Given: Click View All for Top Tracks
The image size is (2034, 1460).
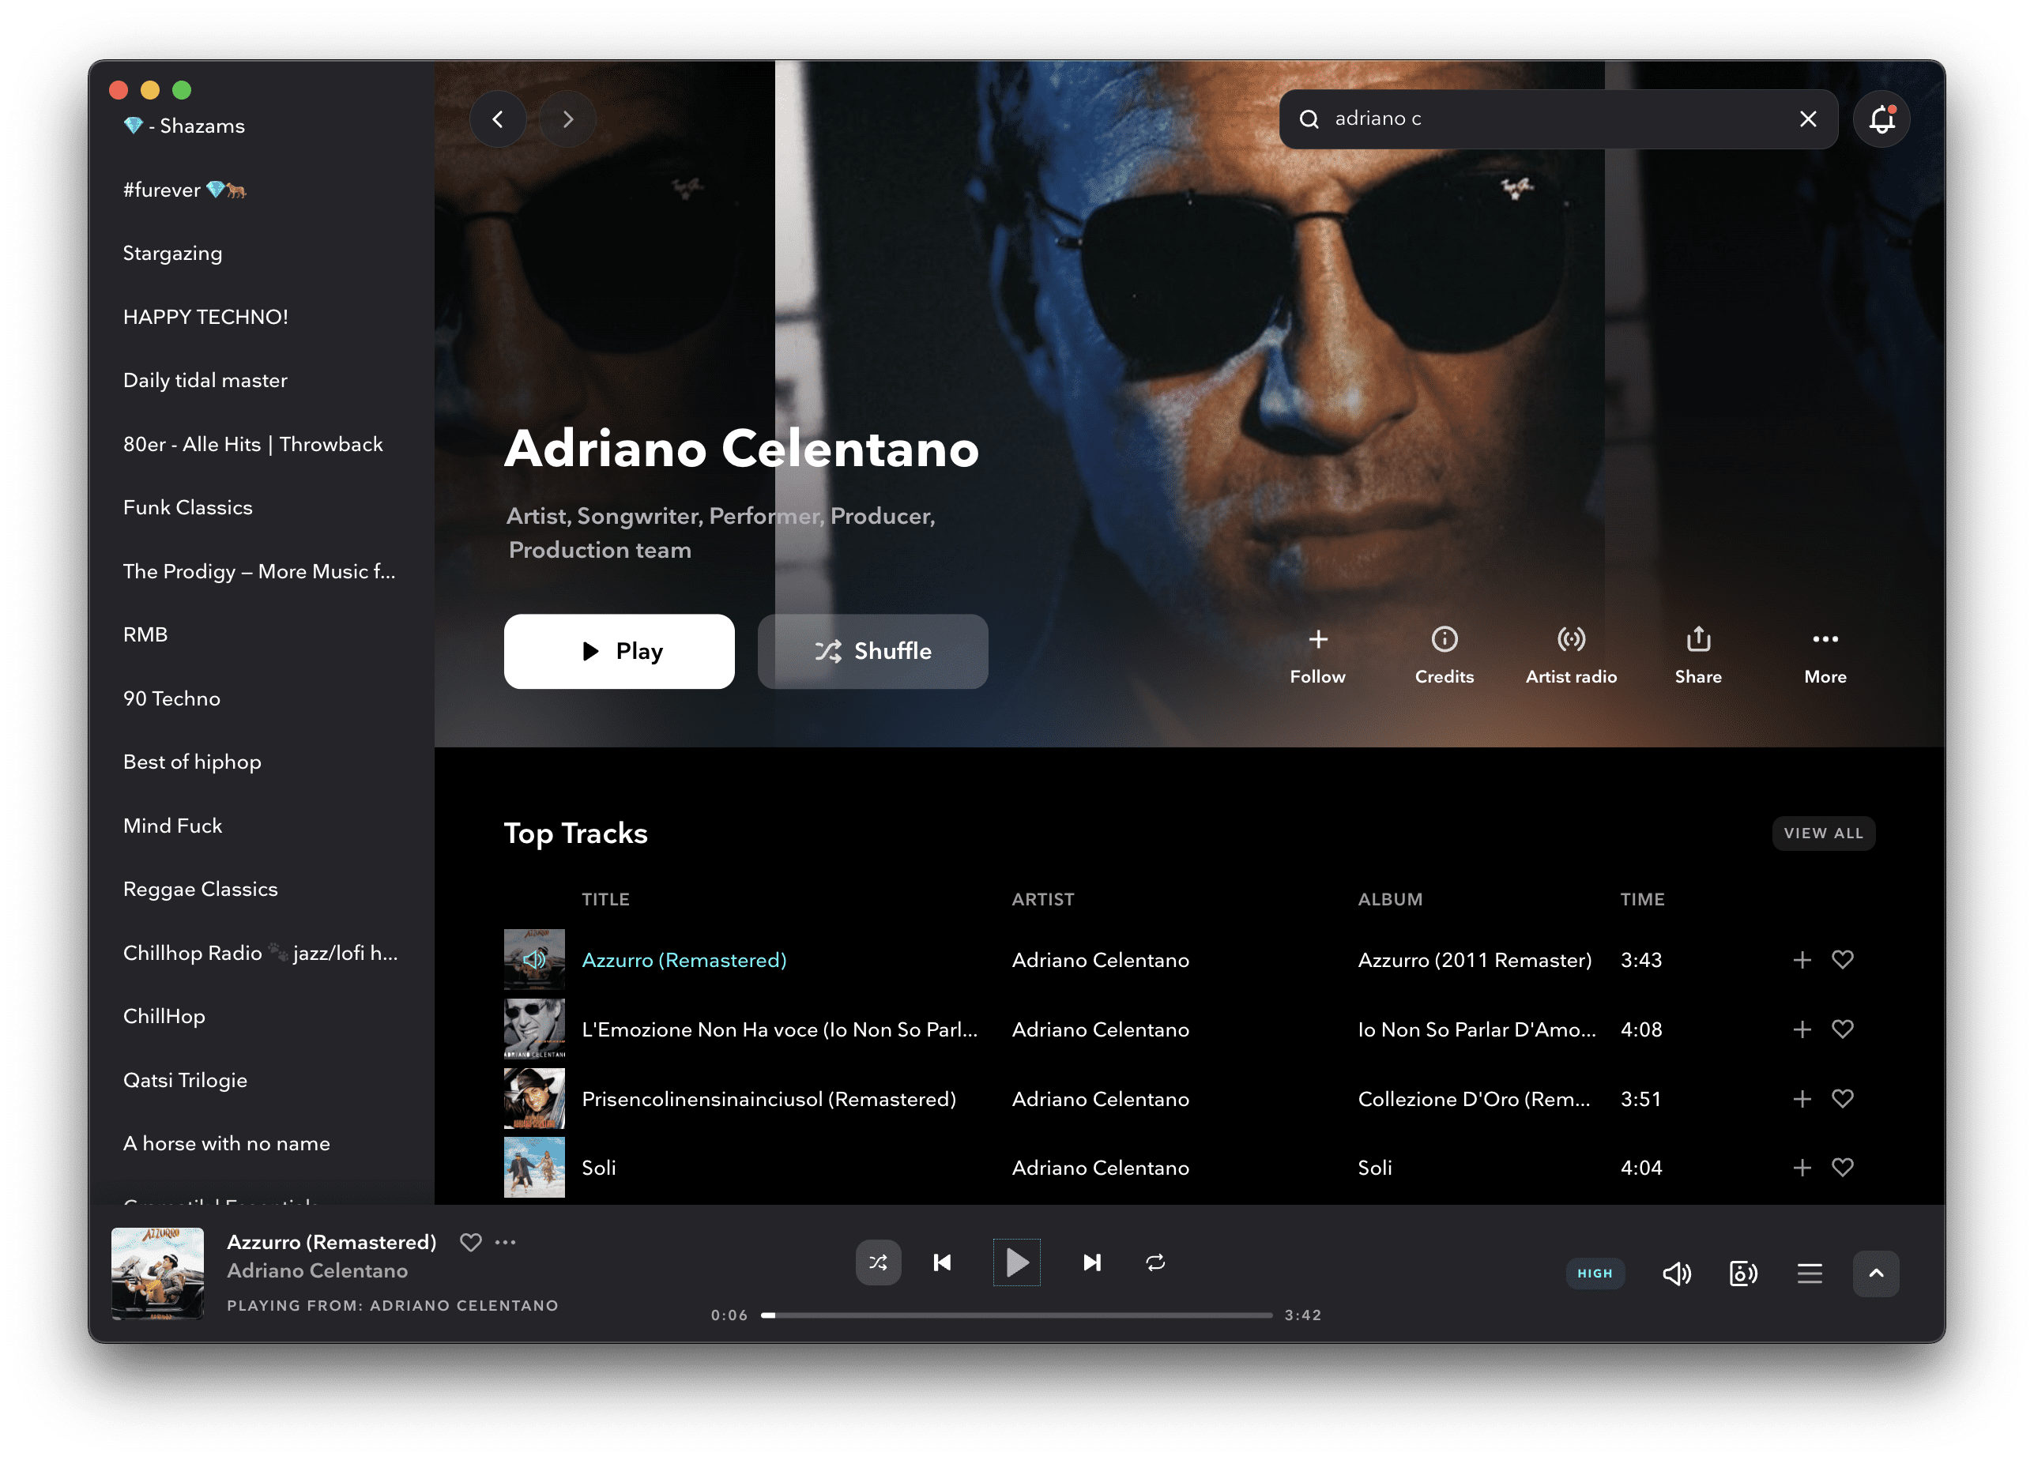Looking at the screenshot, I should tap(1822, 833).
